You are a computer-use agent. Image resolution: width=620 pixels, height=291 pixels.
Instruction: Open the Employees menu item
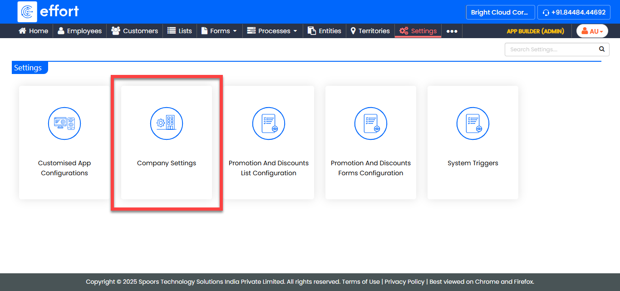tap(79, 31)
